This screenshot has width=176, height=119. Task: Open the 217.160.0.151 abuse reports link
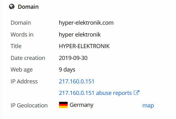click(x=95, y=93)
